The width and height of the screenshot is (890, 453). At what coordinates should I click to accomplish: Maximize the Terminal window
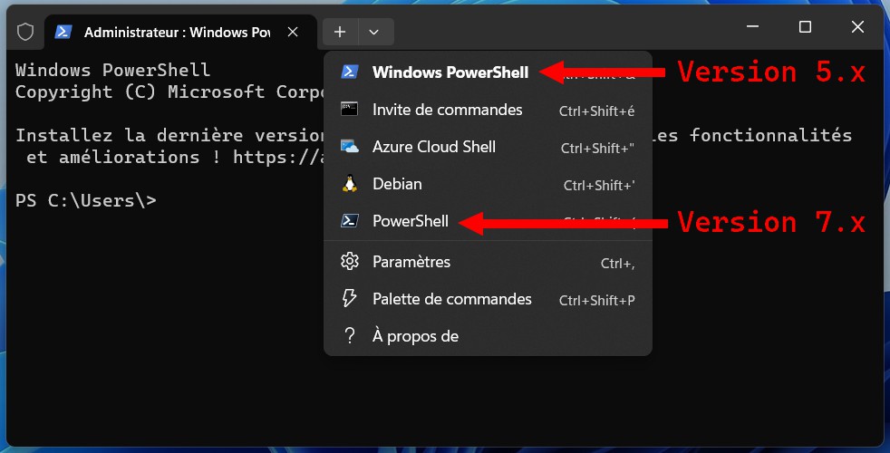(x=805, y=27)
